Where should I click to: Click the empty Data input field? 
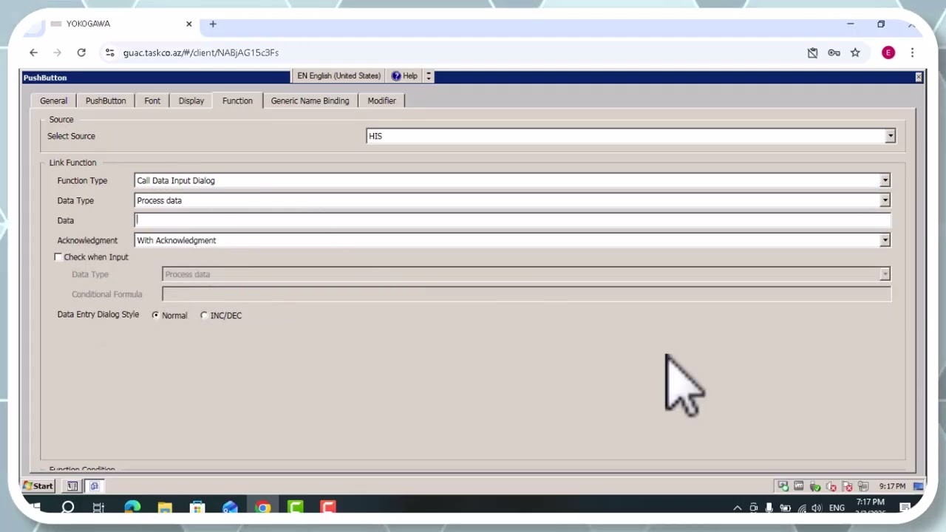click(512, 220)
